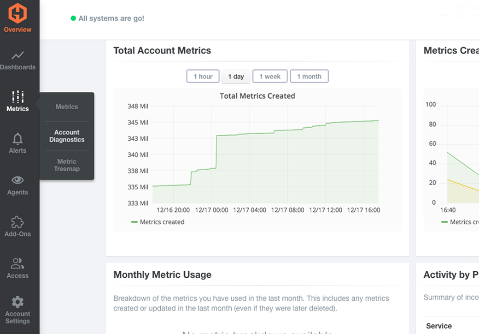Open Account Diagnostics from the submenu
Viewport: 479px width, 334px height.
tap(67, 136)
